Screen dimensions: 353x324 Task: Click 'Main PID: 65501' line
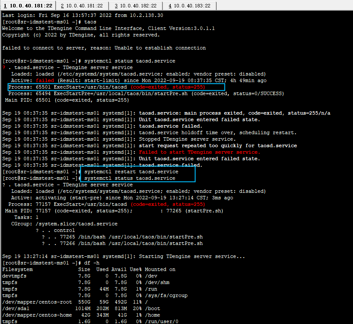pyautogui.click(x=67, y=100)
